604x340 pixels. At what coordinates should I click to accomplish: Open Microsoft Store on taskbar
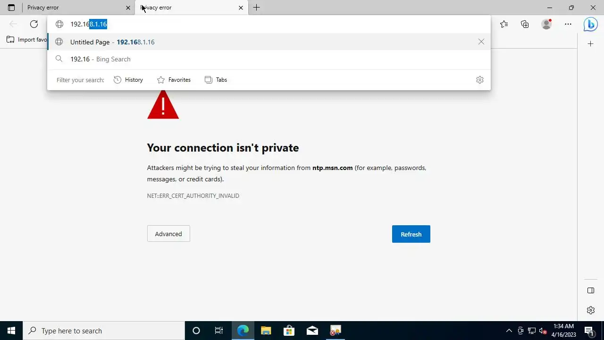pos(289,331)
